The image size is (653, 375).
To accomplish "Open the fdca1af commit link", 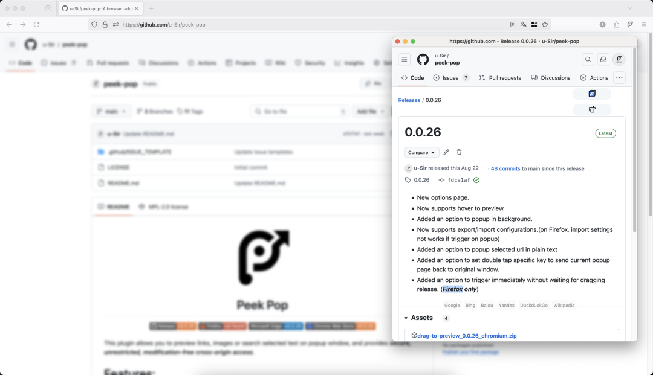I will [x=458, y=180].
